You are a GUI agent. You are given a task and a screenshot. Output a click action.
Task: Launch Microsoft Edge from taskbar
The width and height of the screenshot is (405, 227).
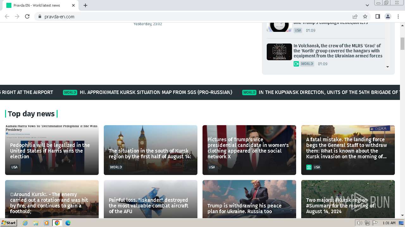point(68,223)
